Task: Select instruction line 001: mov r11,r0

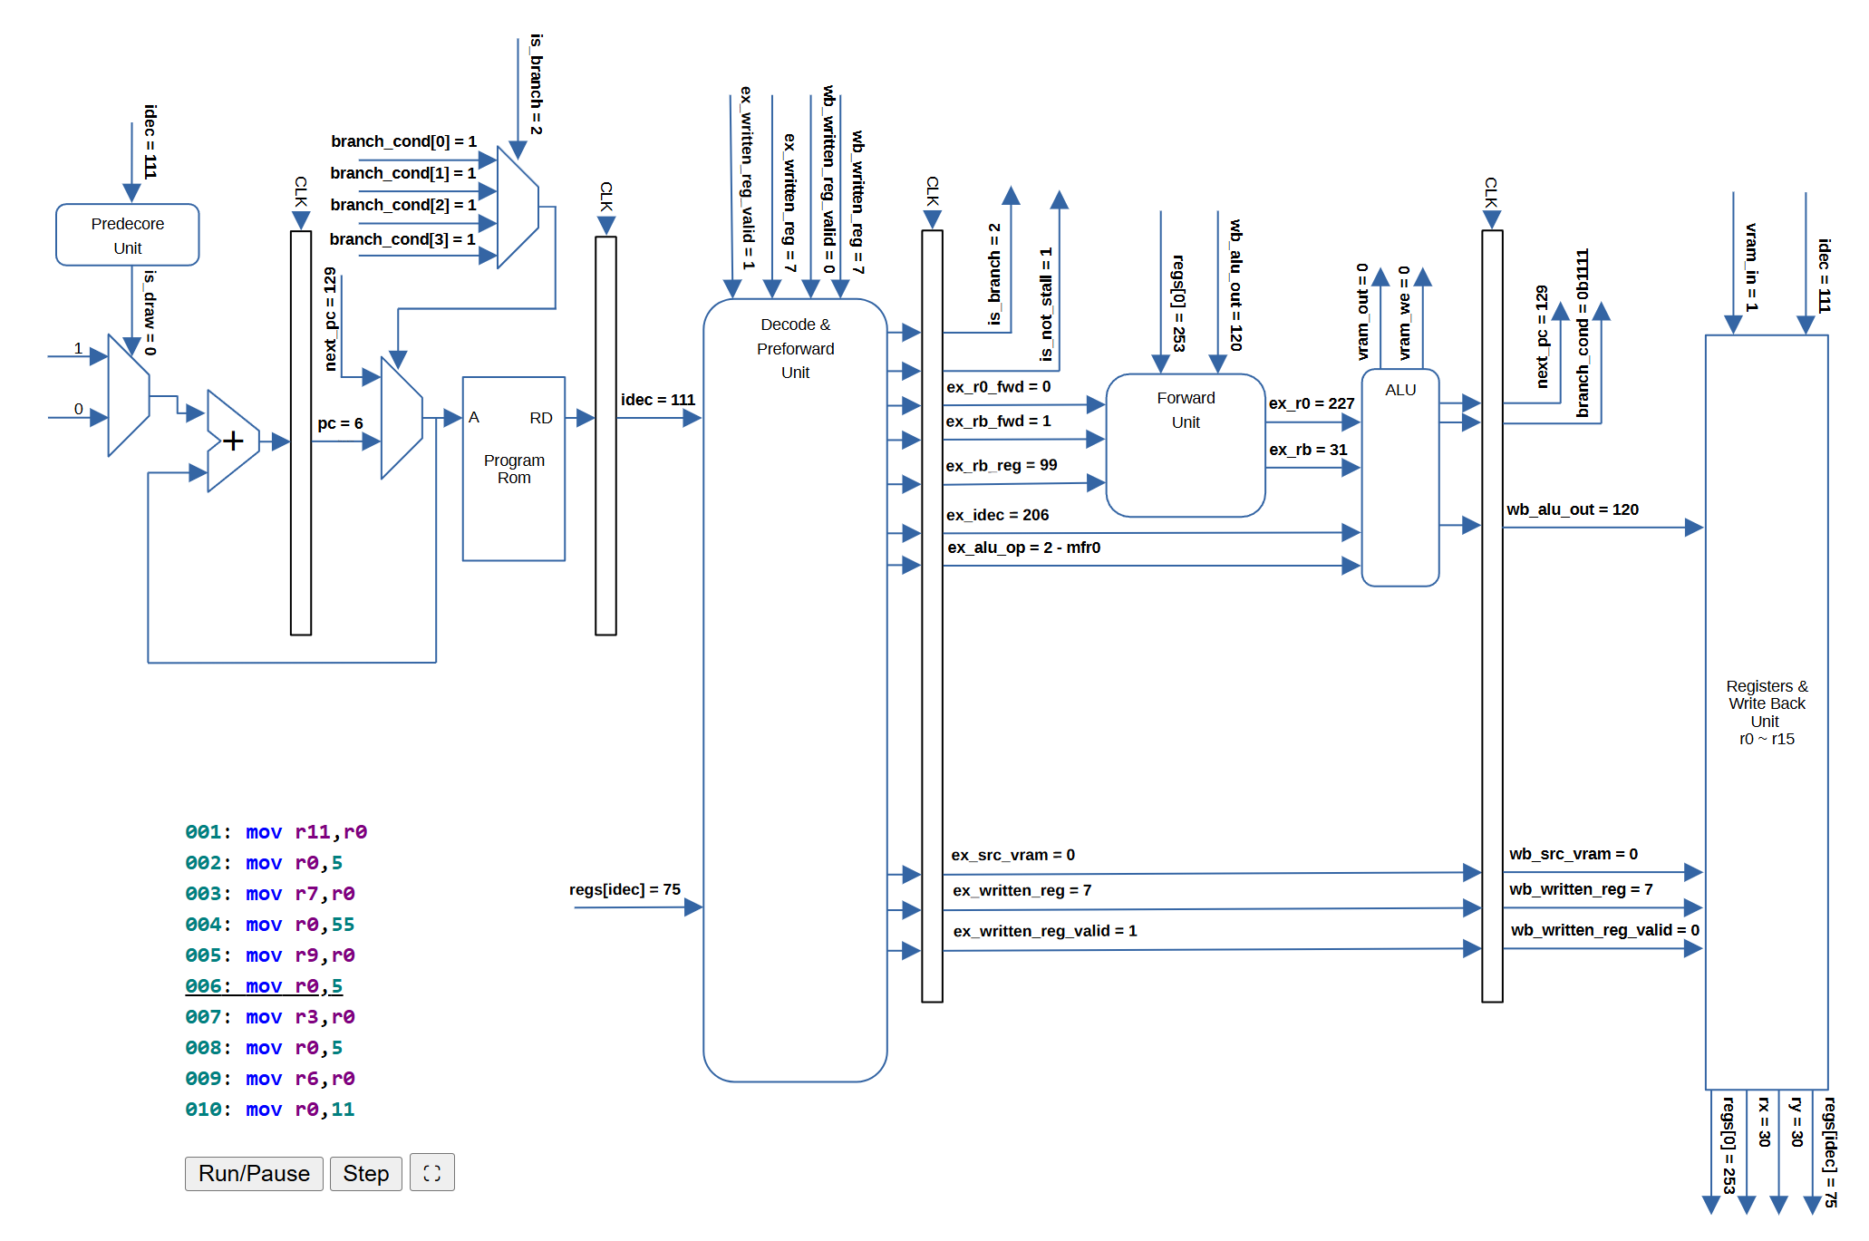Action: tap(276, 832)
